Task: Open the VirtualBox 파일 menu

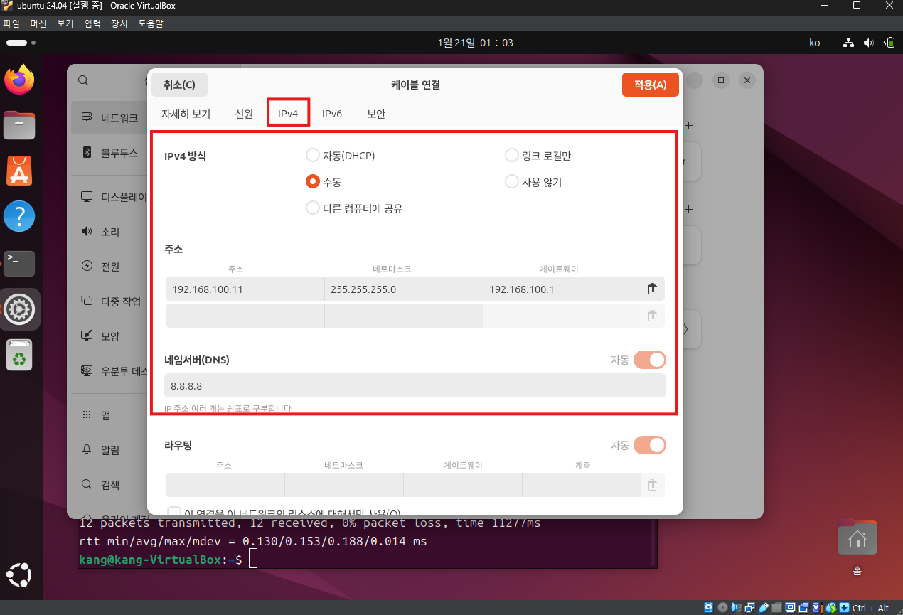Action: [x=11, y=23]
